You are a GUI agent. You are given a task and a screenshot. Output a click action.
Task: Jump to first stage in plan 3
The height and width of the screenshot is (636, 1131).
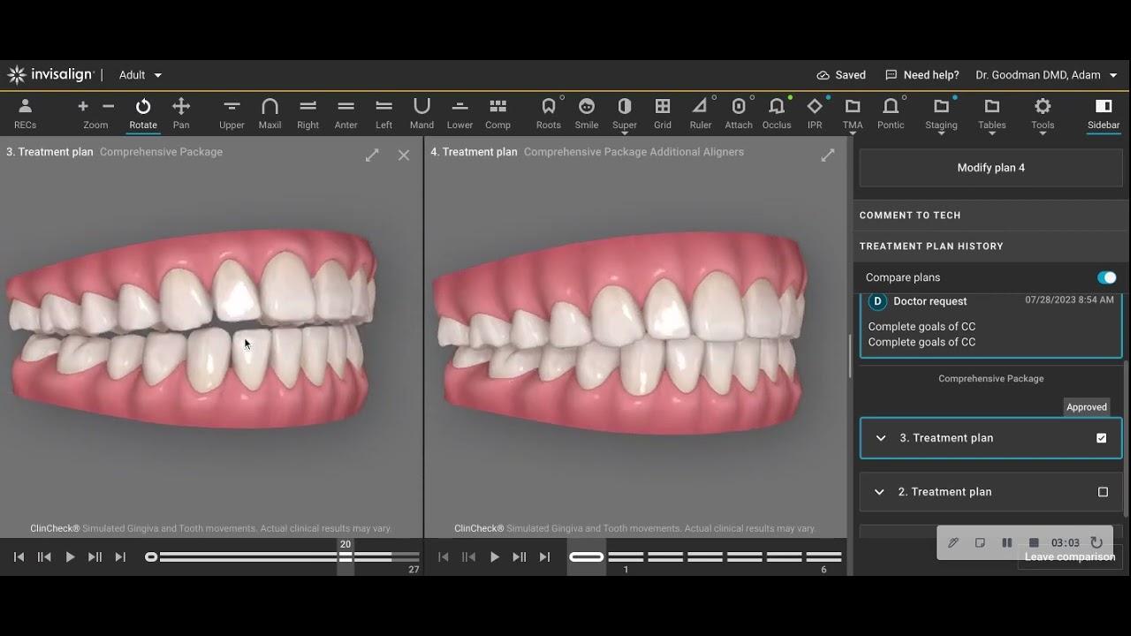coord(19,557)
